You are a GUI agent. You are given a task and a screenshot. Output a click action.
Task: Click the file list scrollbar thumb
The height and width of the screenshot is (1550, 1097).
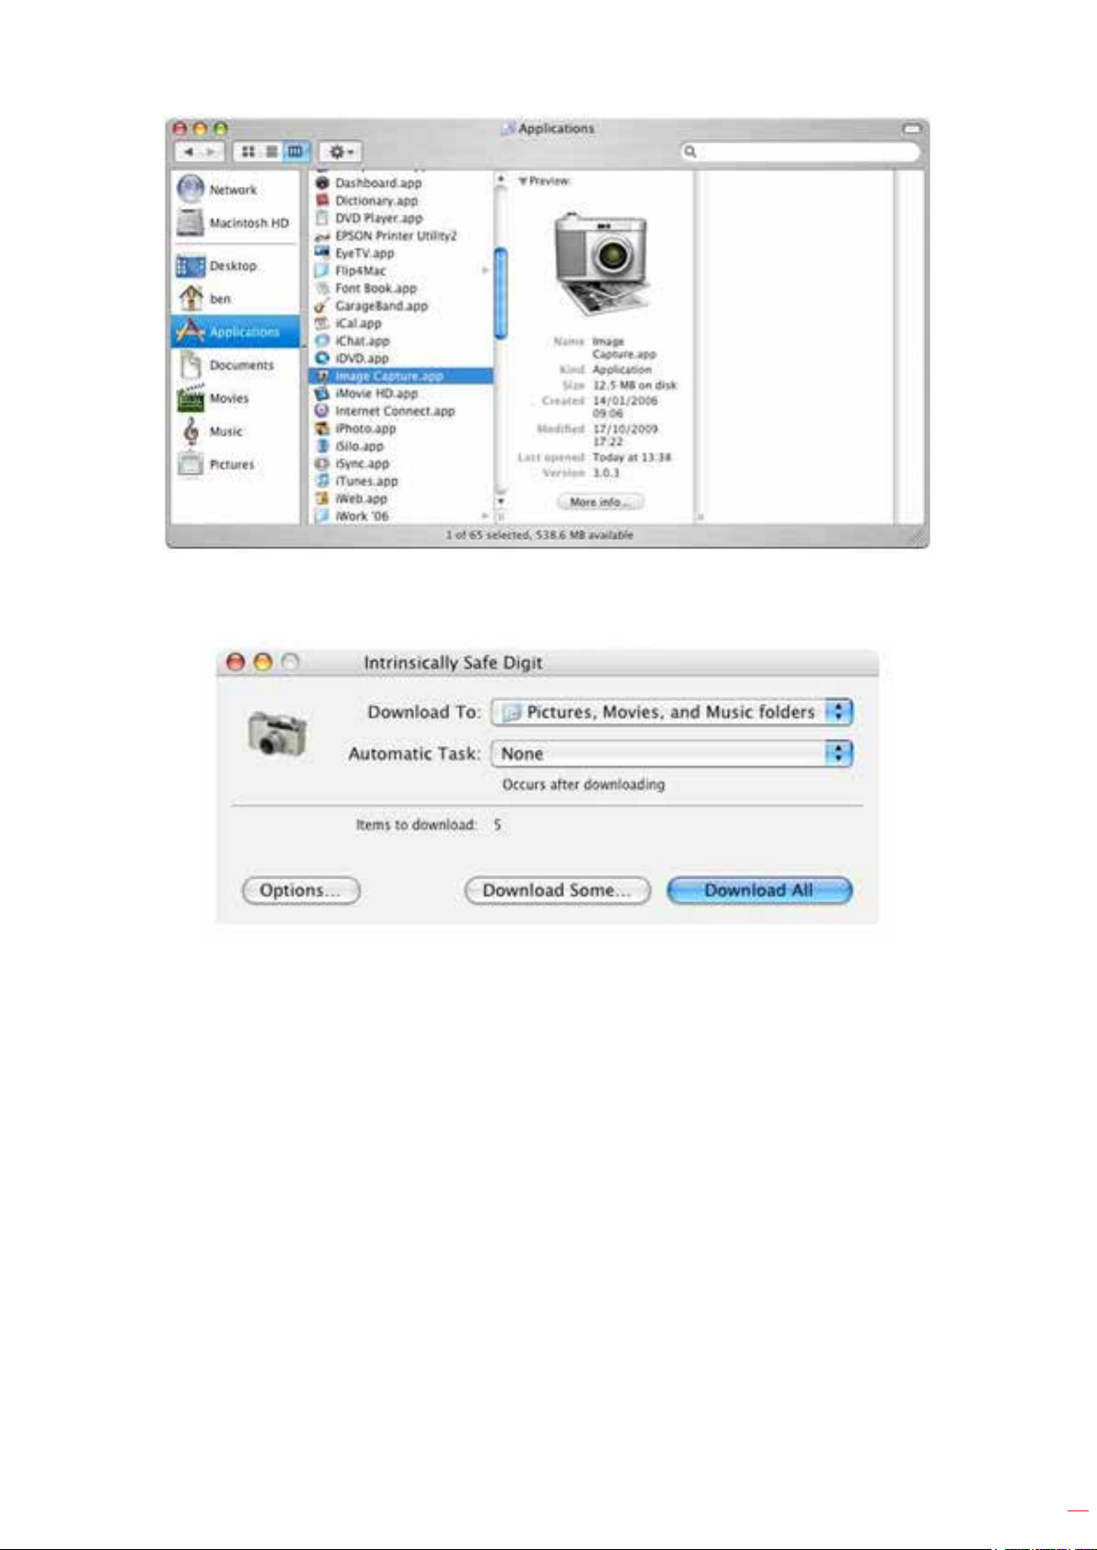pos(501,294)
